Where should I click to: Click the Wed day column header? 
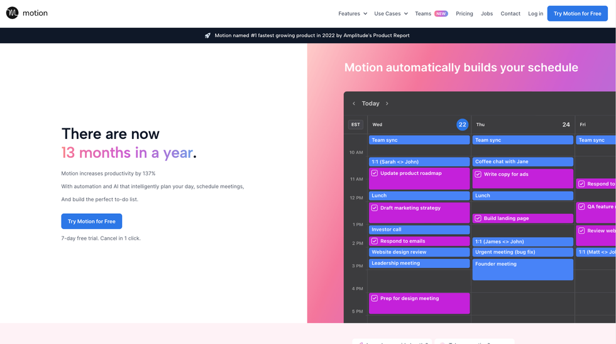pyautogui.click(x=377, y=125)
